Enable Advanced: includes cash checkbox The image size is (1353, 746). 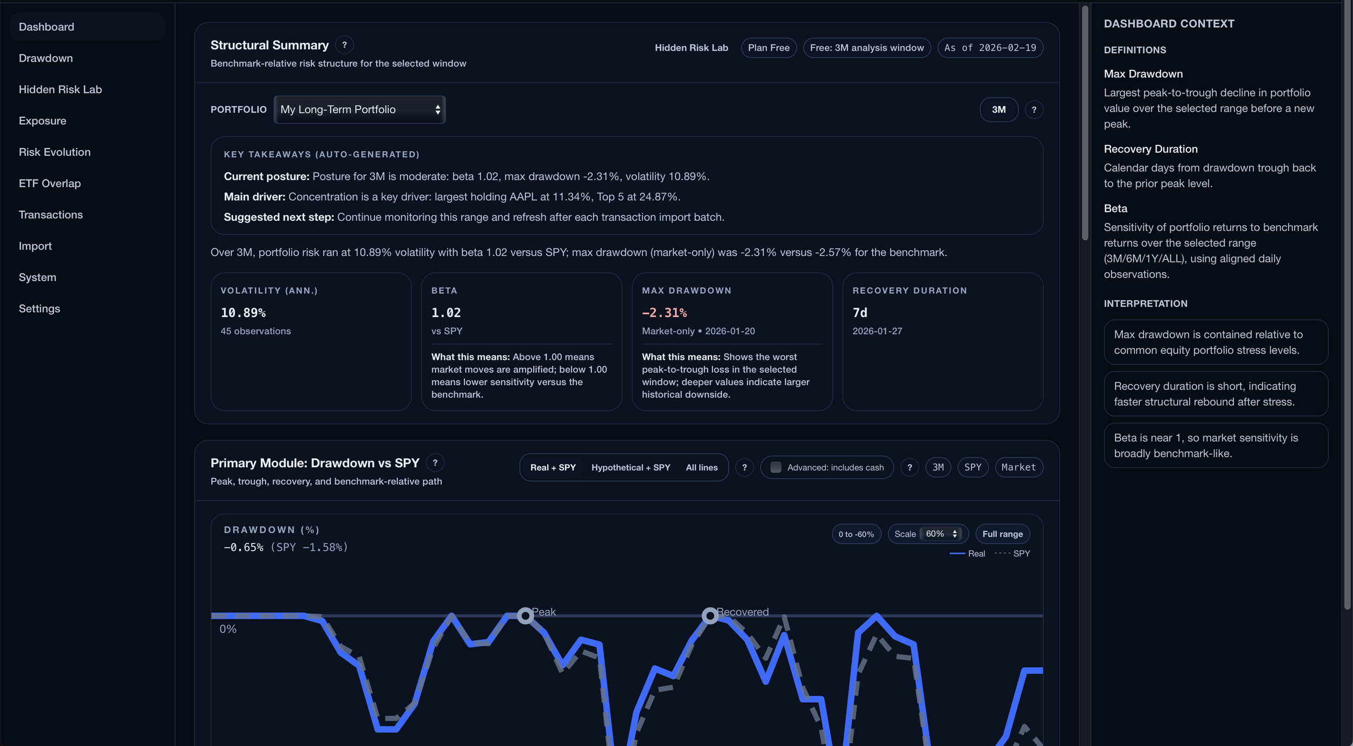[776, 467]
